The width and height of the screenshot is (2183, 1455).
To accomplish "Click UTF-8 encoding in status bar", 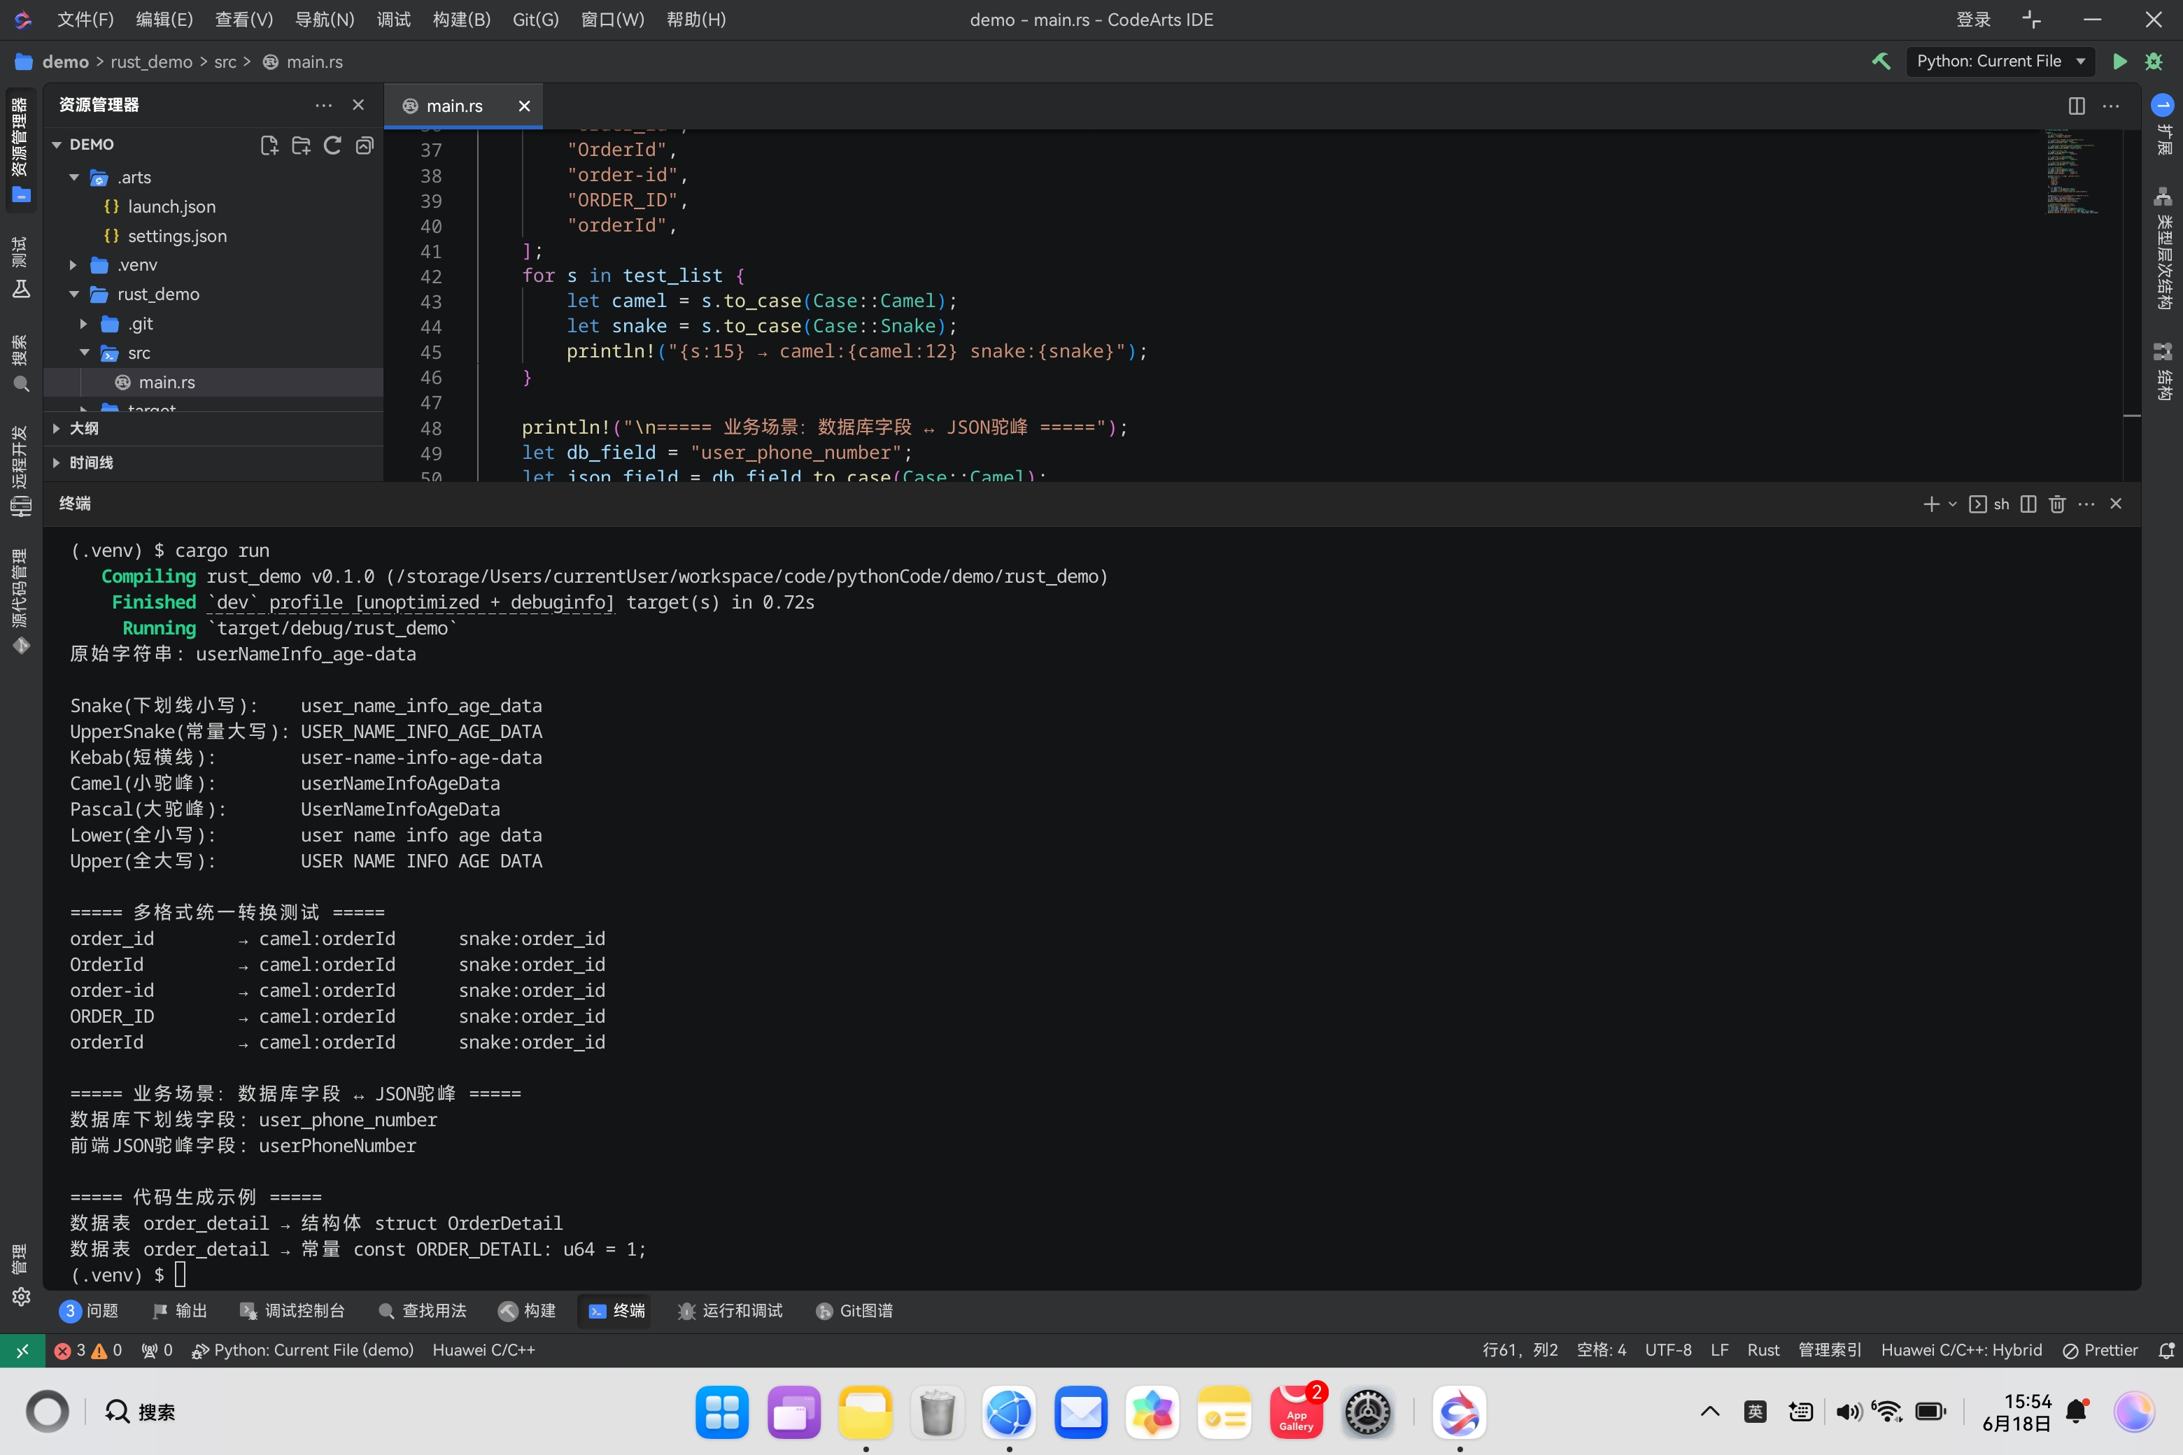I will [1668, 1350].
